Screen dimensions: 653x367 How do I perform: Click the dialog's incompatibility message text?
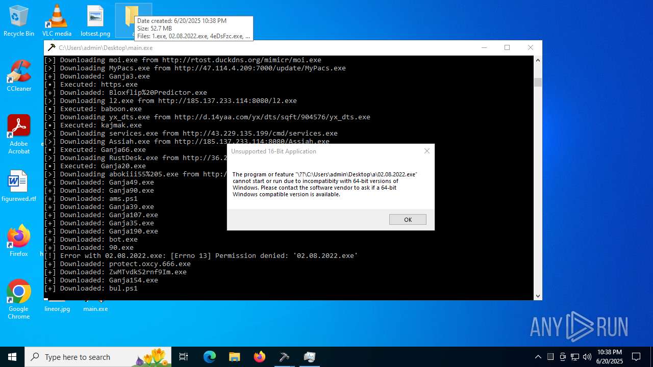(324, 184)
